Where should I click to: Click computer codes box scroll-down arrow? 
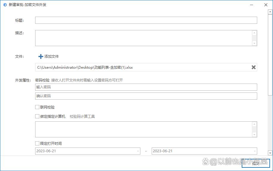[254, 134]
